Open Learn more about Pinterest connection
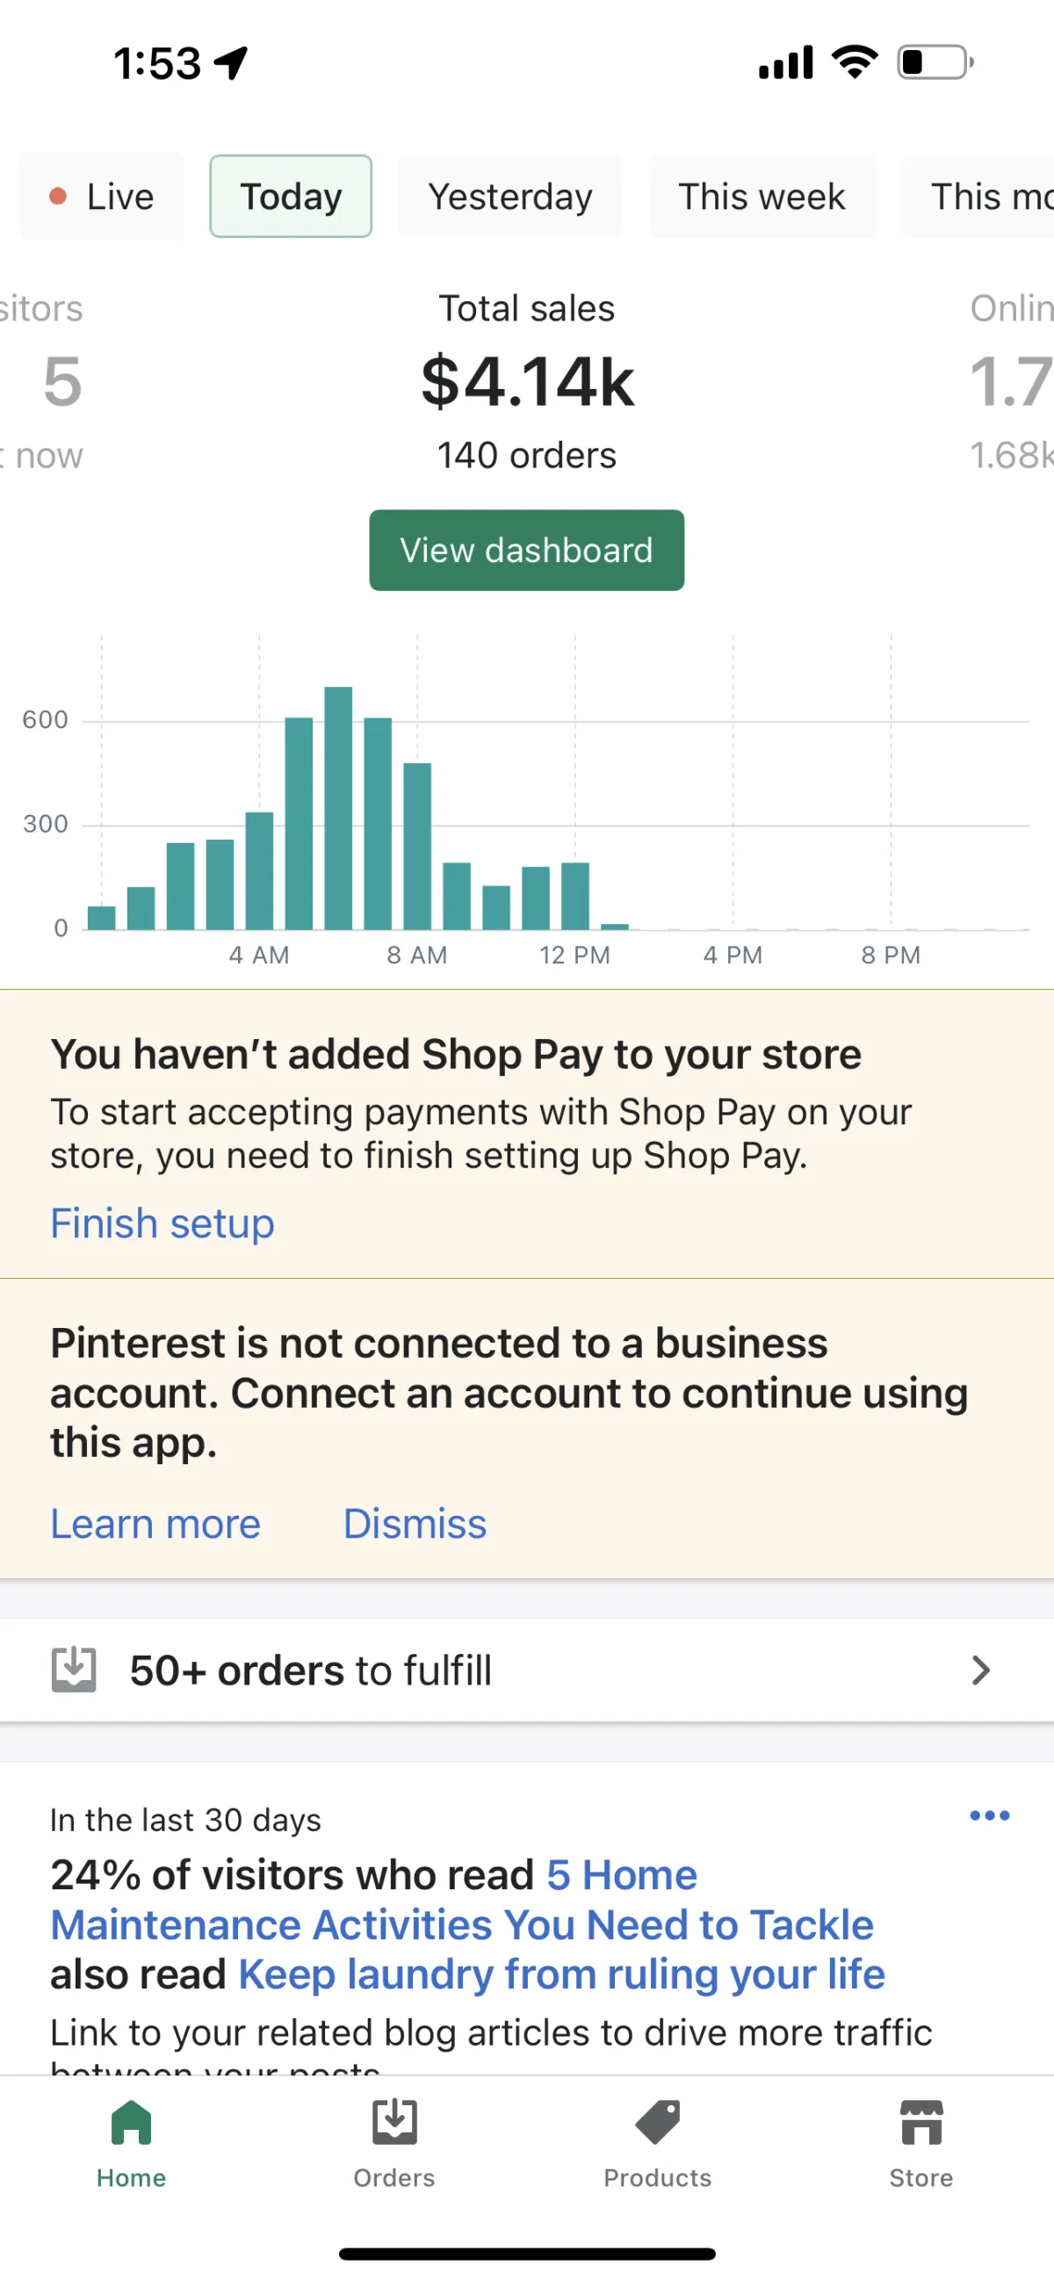 coord(155,1523)
